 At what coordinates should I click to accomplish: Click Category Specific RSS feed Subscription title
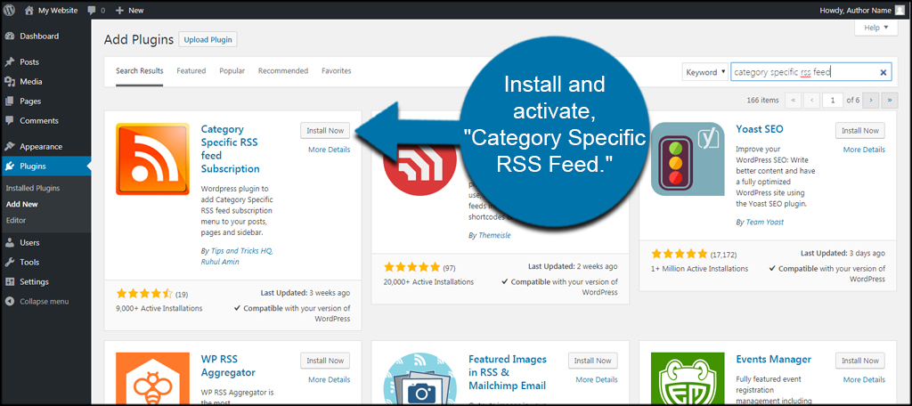(231, 149)
